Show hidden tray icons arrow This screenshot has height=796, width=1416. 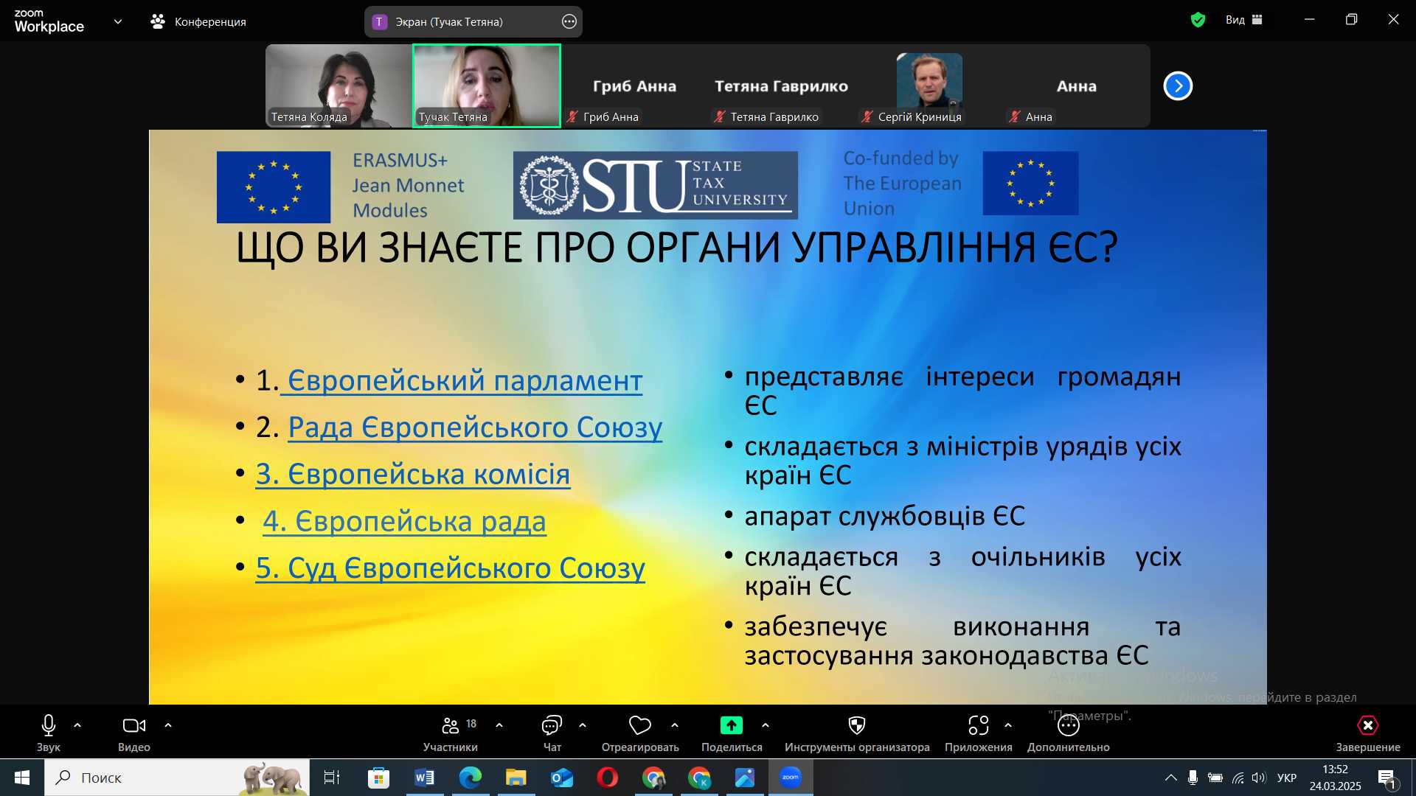[x=1170, y=778]
